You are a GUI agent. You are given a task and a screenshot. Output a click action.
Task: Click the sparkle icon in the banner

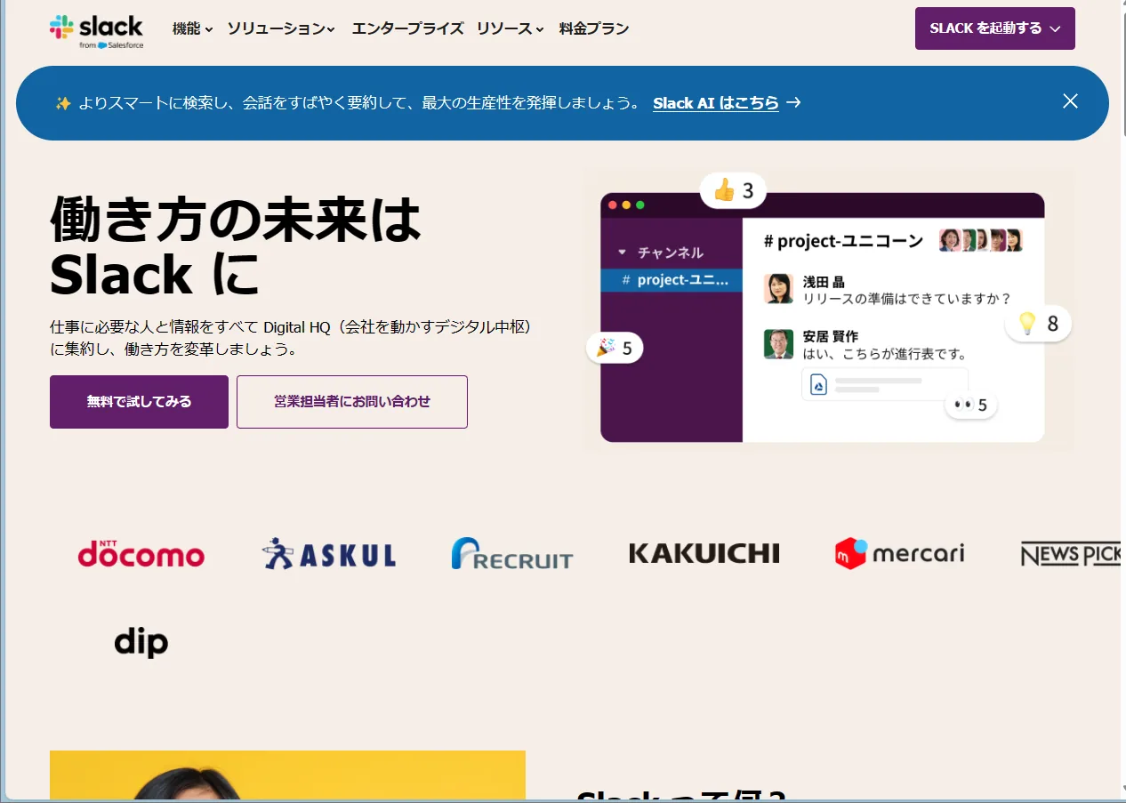pos(63,103)
